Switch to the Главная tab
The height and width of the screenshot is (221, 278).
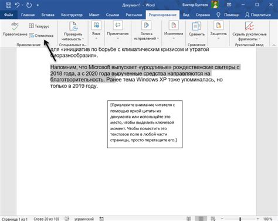click(28, 15)
